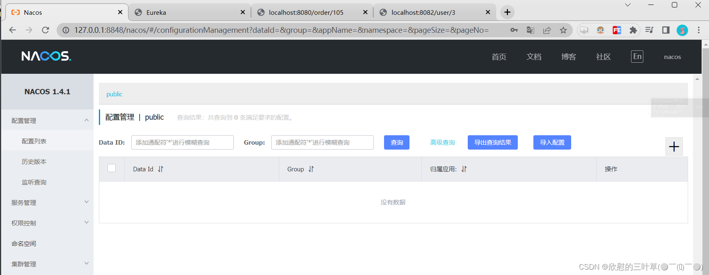Click the NACOS logo in the header
This screenshot has height=275, width=709.
click(x=46, y=56)
